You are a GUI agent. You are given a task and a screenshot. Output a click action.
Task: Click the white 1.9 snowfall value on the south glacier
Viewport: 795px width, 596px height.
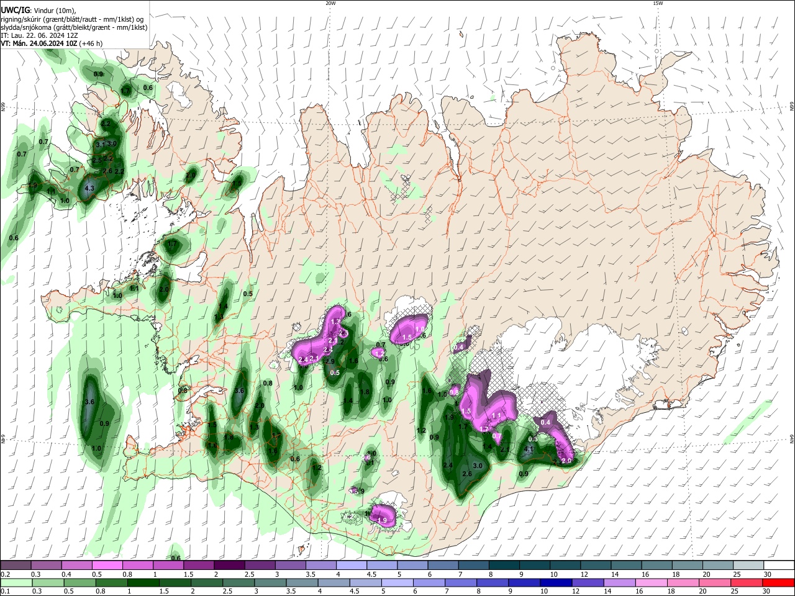click(x=382, y=520)
